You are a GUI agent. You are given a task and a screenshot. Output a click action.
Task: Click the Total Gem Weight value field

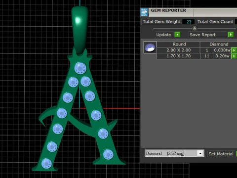(x=189, y=22)
